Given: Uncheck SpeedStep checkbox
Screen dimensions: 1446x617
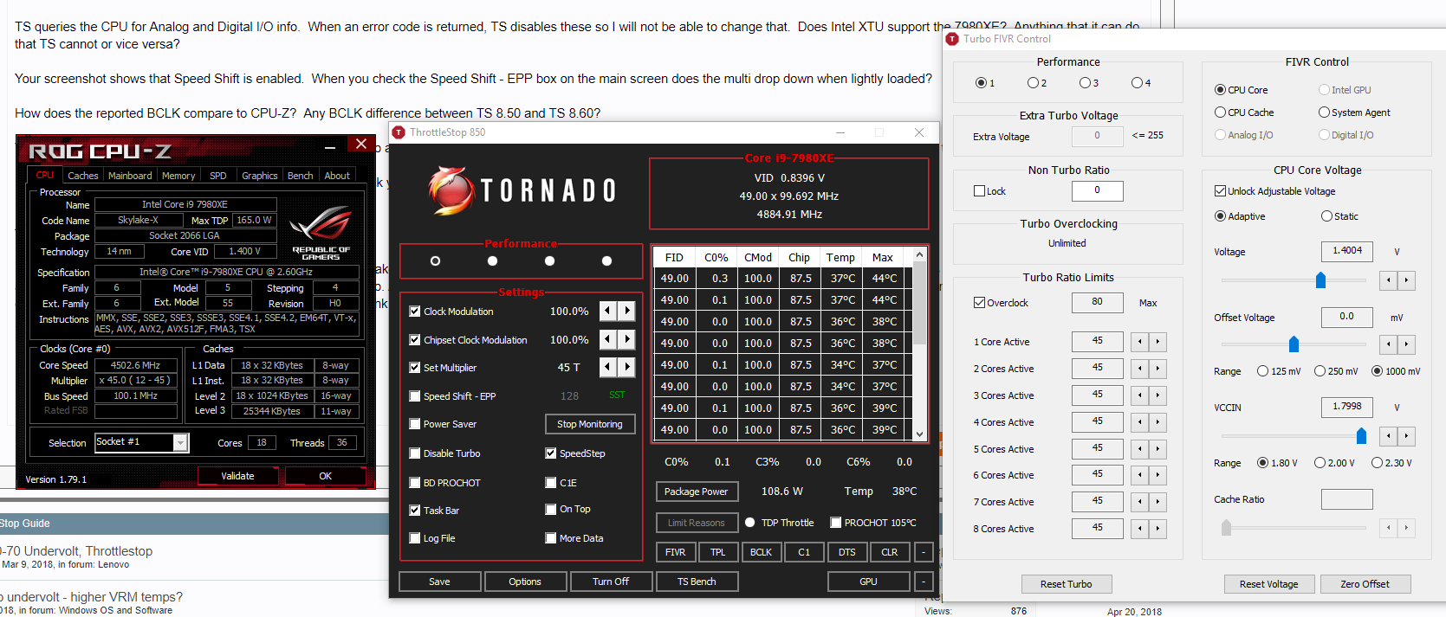Looking at the screenshot, I should [550, 453].
